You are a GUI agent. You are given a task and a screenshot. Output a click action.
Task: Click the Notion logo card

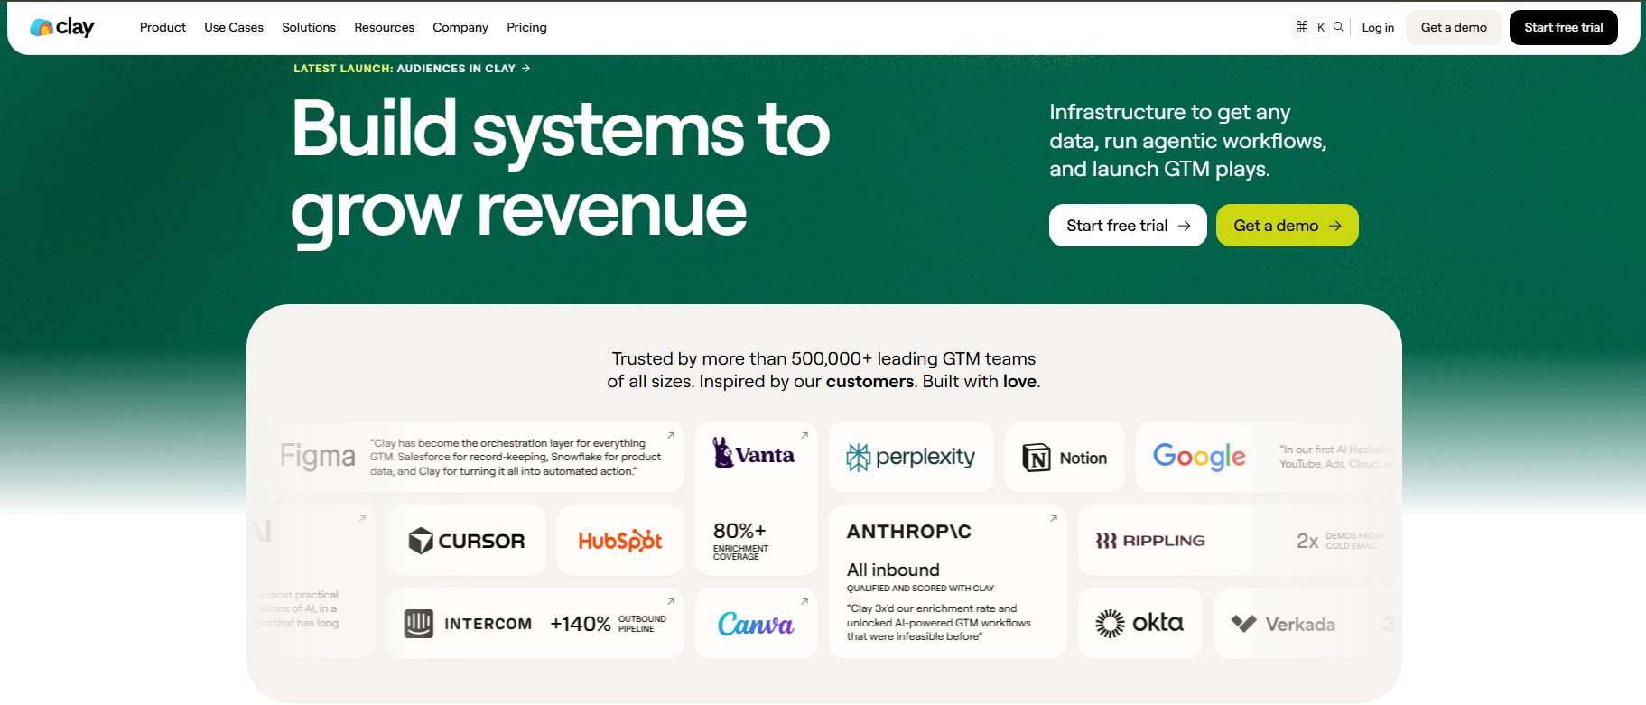1065,457
